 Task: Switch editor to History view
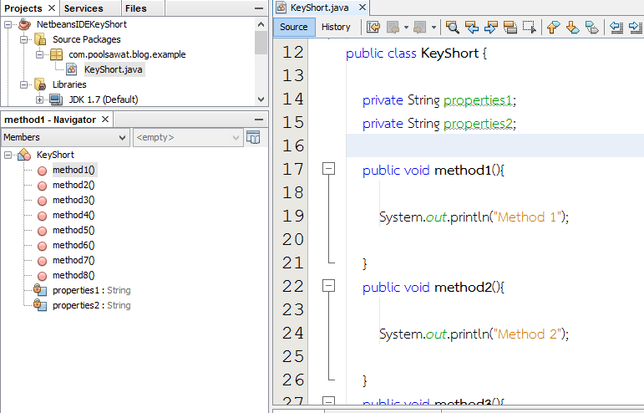click(x=336, y=27)
